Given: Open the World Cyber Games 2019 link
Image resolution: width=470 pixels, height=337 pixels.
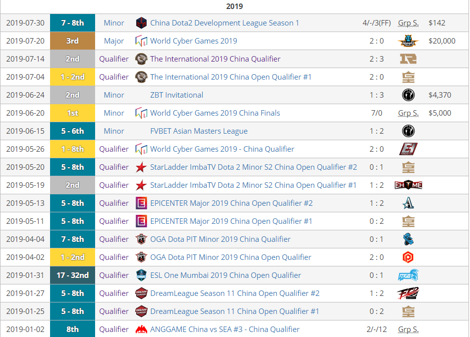Looking at the screenshot, I should (193, 41).
